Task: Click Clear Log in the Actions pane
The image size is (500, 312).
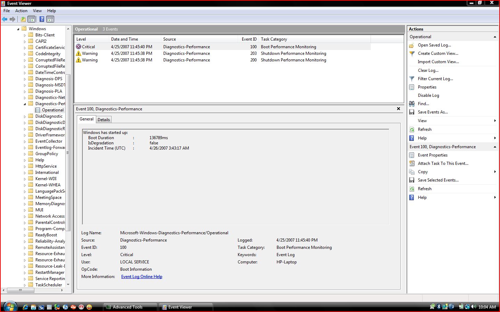Action: coord(428,70)
